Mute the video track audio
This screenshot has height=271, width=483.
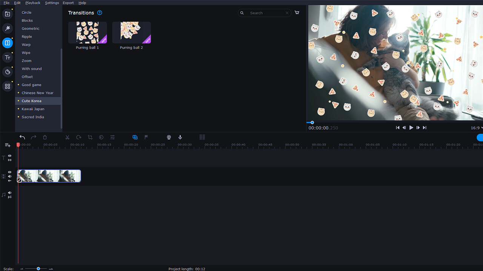tap(9, 176)
